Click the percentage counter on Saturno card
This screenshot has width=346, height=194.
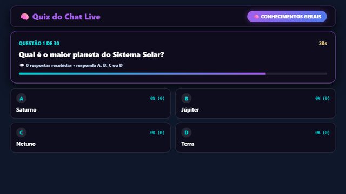pos(157,98)
